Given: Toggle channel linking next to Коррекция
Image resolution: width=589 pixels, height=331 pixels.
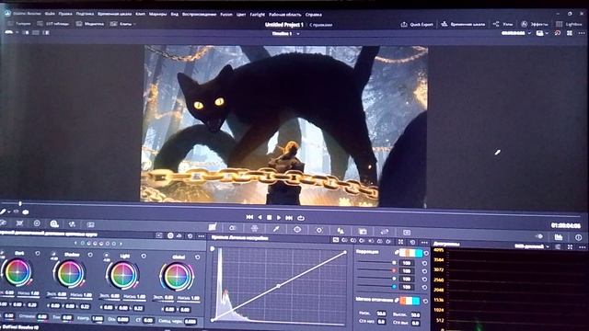Looking at the screenshot, I should click(x=397, y=253).
